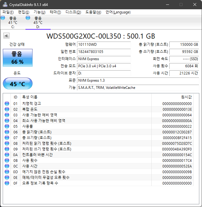Open the 편집(E) menu
Screen dimensions: 202x207
24,12
